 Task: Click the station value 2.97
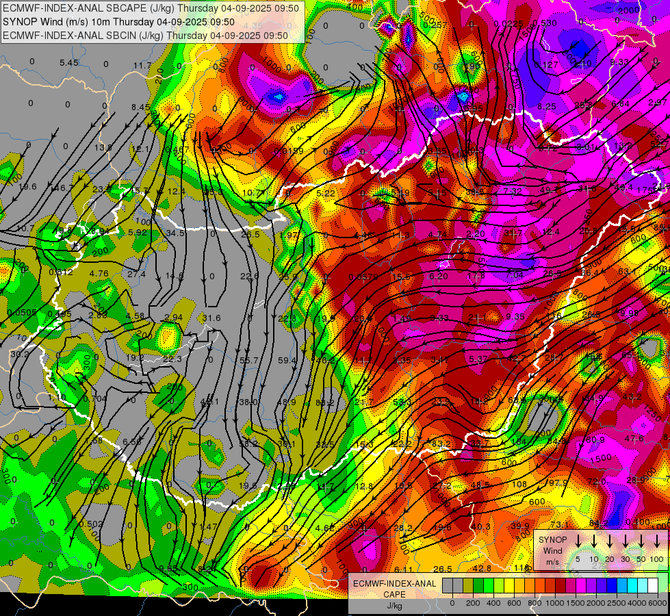pyautogui.click(x=658, y=102)
